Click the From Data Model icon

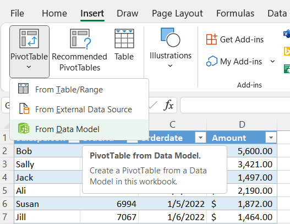(x=24, y=128)
